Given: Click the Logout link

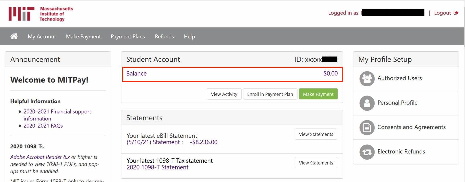Looking at the screenshot, I should pyautogui.click(x=442, y=13).
